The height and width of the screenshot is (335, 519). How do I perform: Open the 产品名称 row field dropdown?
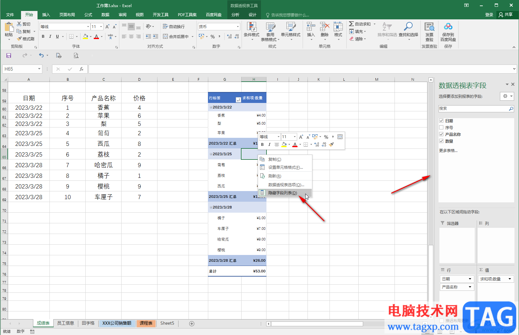tap(470, 287)
